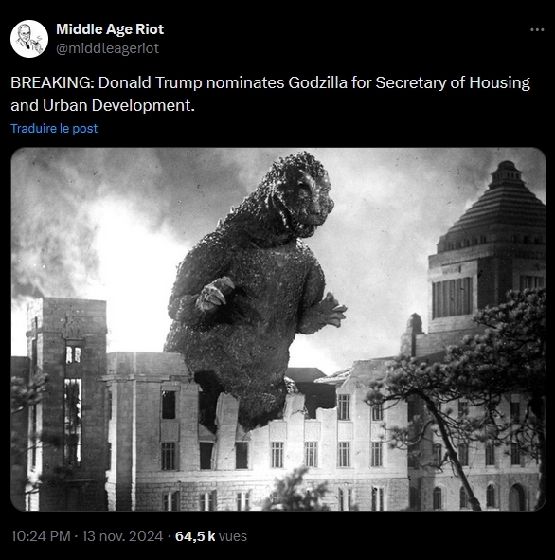555x560 pixels.
Task: Click Donald Trump in the post text
Action: [x=150, y=82]
